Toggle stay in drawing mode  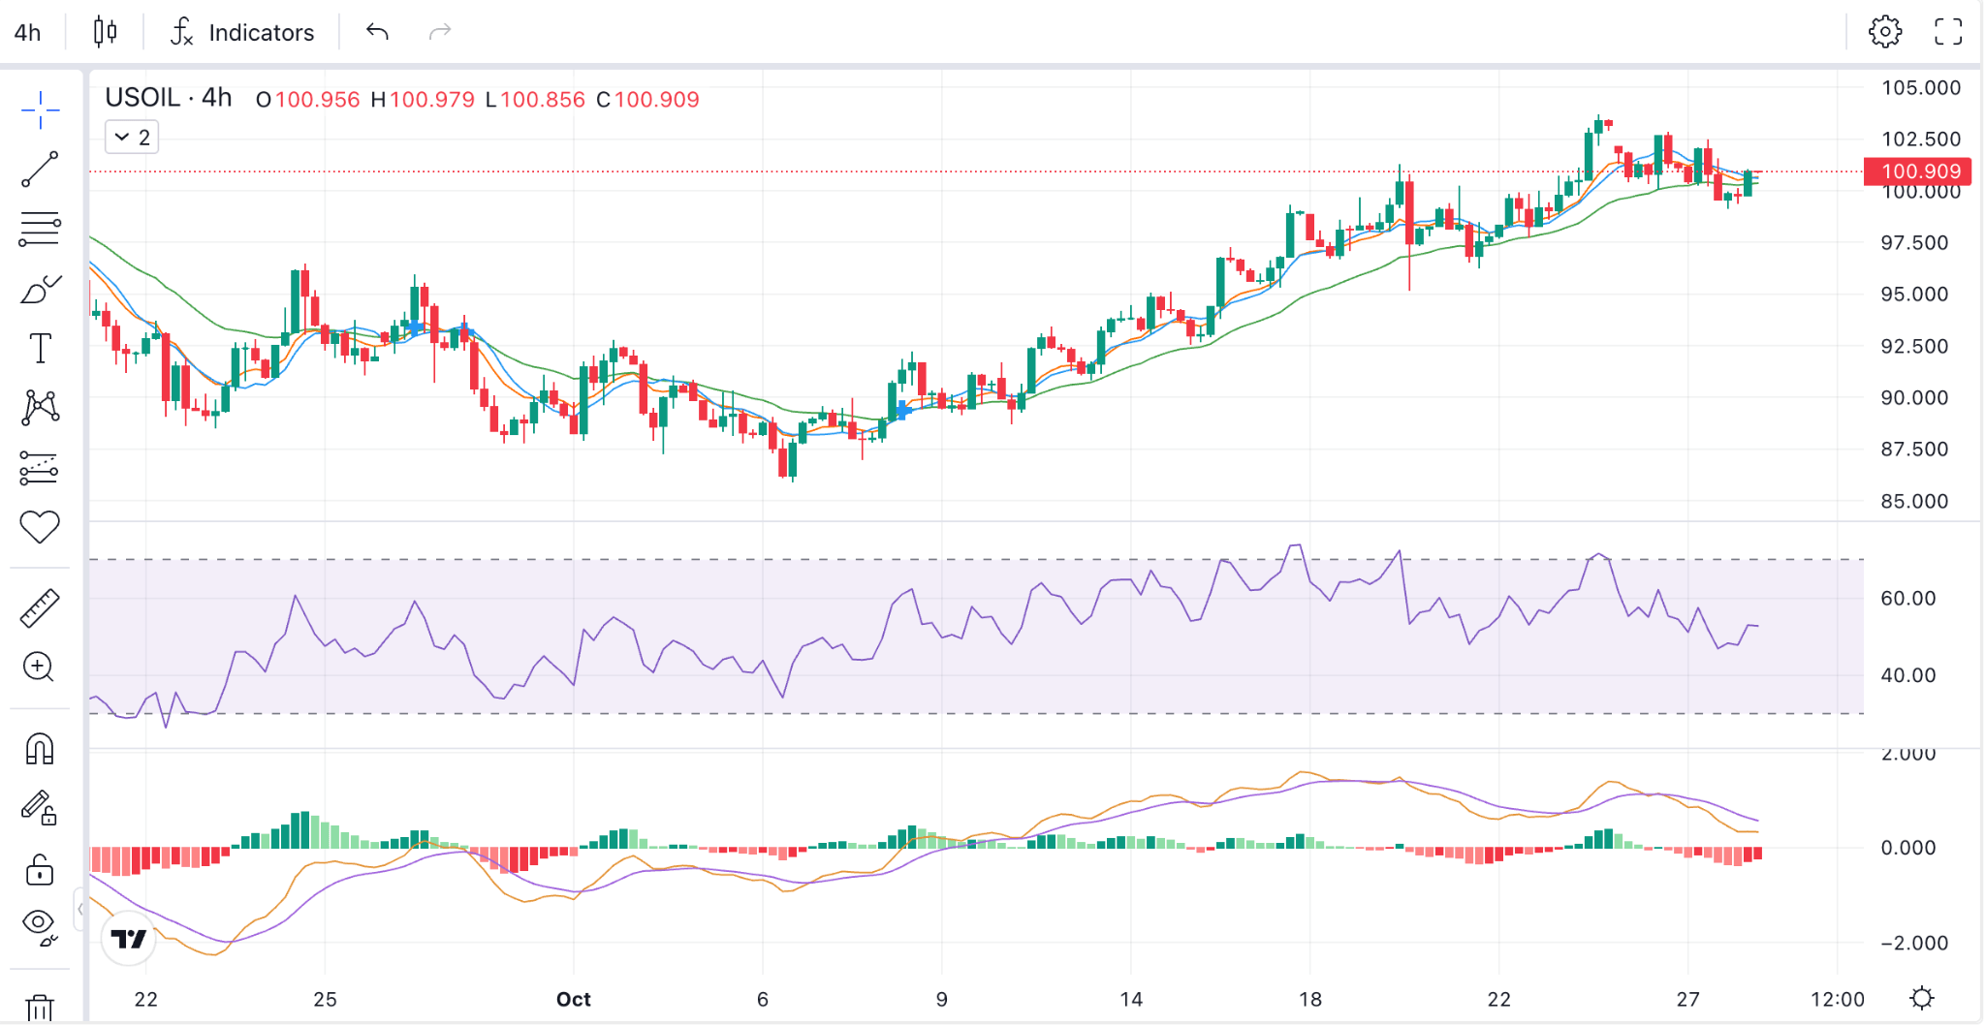40,808
